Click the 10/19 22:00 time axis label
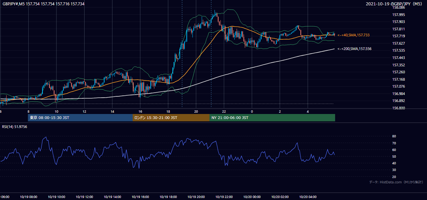 coord(224,197)
